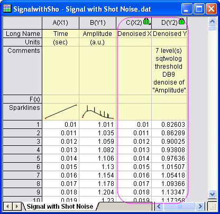Click the 'Denoised X' long name cell
This screenshot has height=214, width=220.
point(134,34)
